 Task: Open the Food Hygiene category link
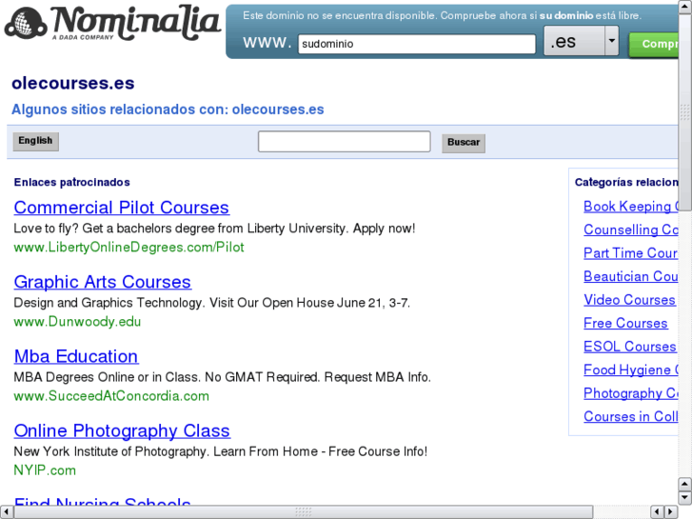(x=631, y=370)
